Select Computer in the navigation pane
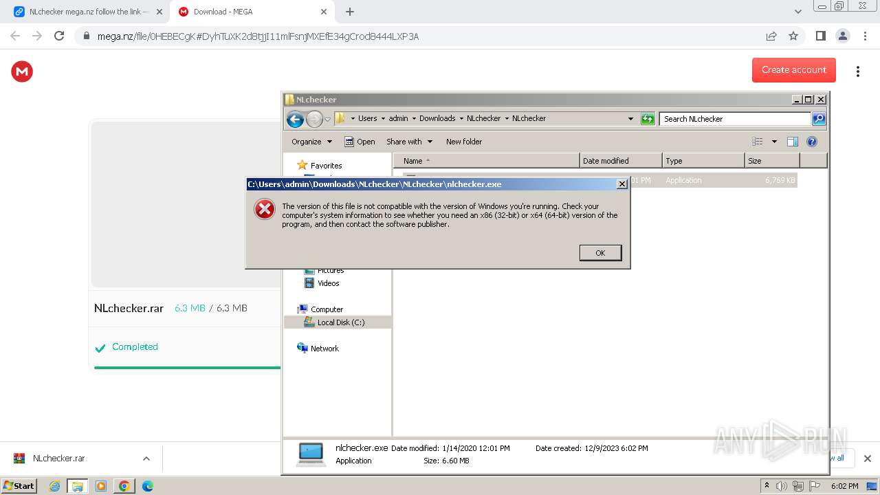 327,309
